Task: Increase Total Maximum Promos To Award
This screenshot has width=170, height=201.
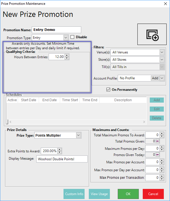Action: (162, 134)
